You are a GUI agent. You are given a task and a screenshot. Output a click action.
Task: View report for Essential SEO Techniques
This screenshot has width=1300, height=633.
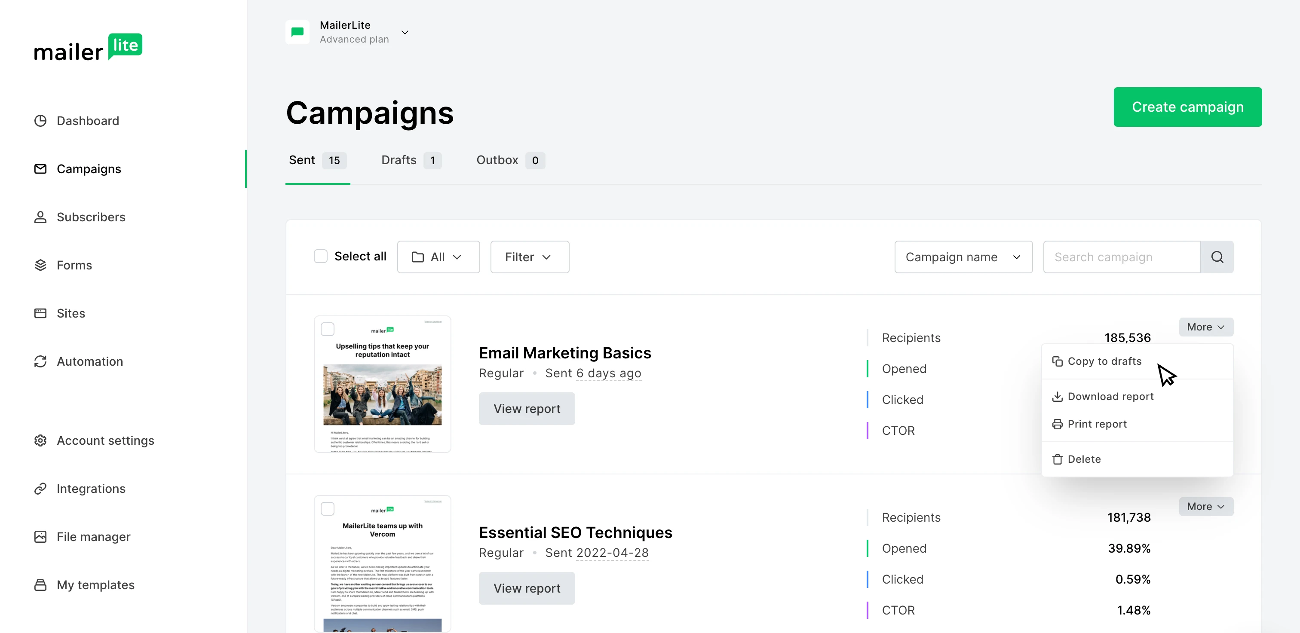coord(526,588)
